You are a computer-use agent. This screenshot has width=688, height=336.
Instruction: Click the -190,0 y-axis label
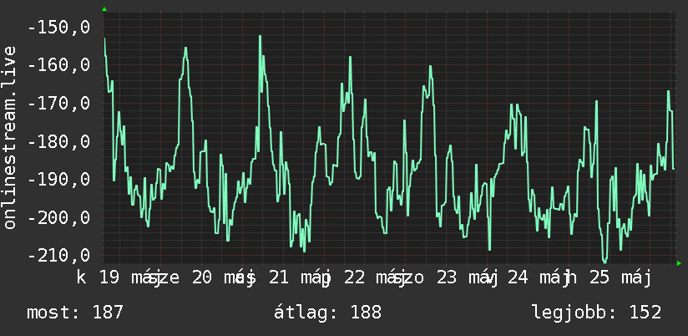(59, 180)
